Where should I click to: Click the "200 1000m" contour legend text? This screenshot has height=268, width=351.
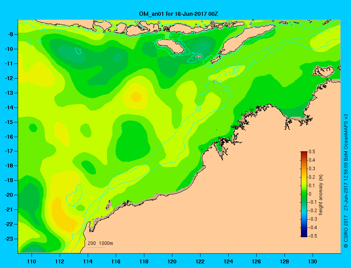[x=100, y=243]
